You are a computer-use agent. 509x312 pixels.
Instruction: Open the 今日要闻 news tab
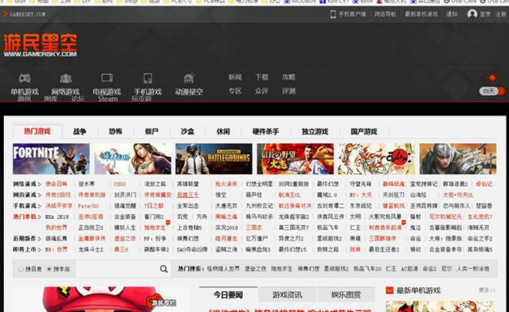pos(228,295)
